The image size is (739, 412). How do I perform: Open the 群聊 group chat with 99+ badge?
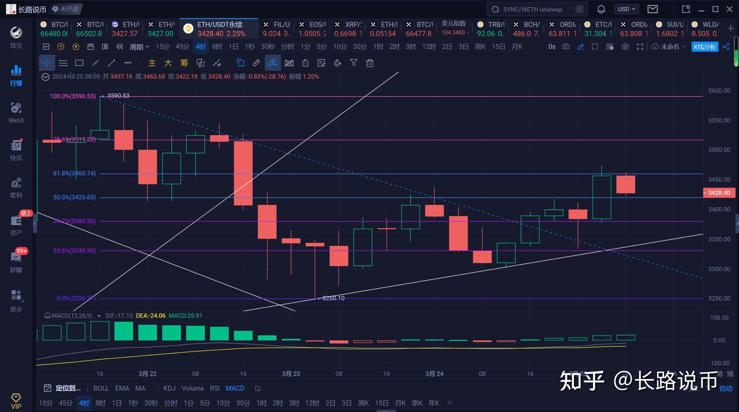[x=16, y=262]
